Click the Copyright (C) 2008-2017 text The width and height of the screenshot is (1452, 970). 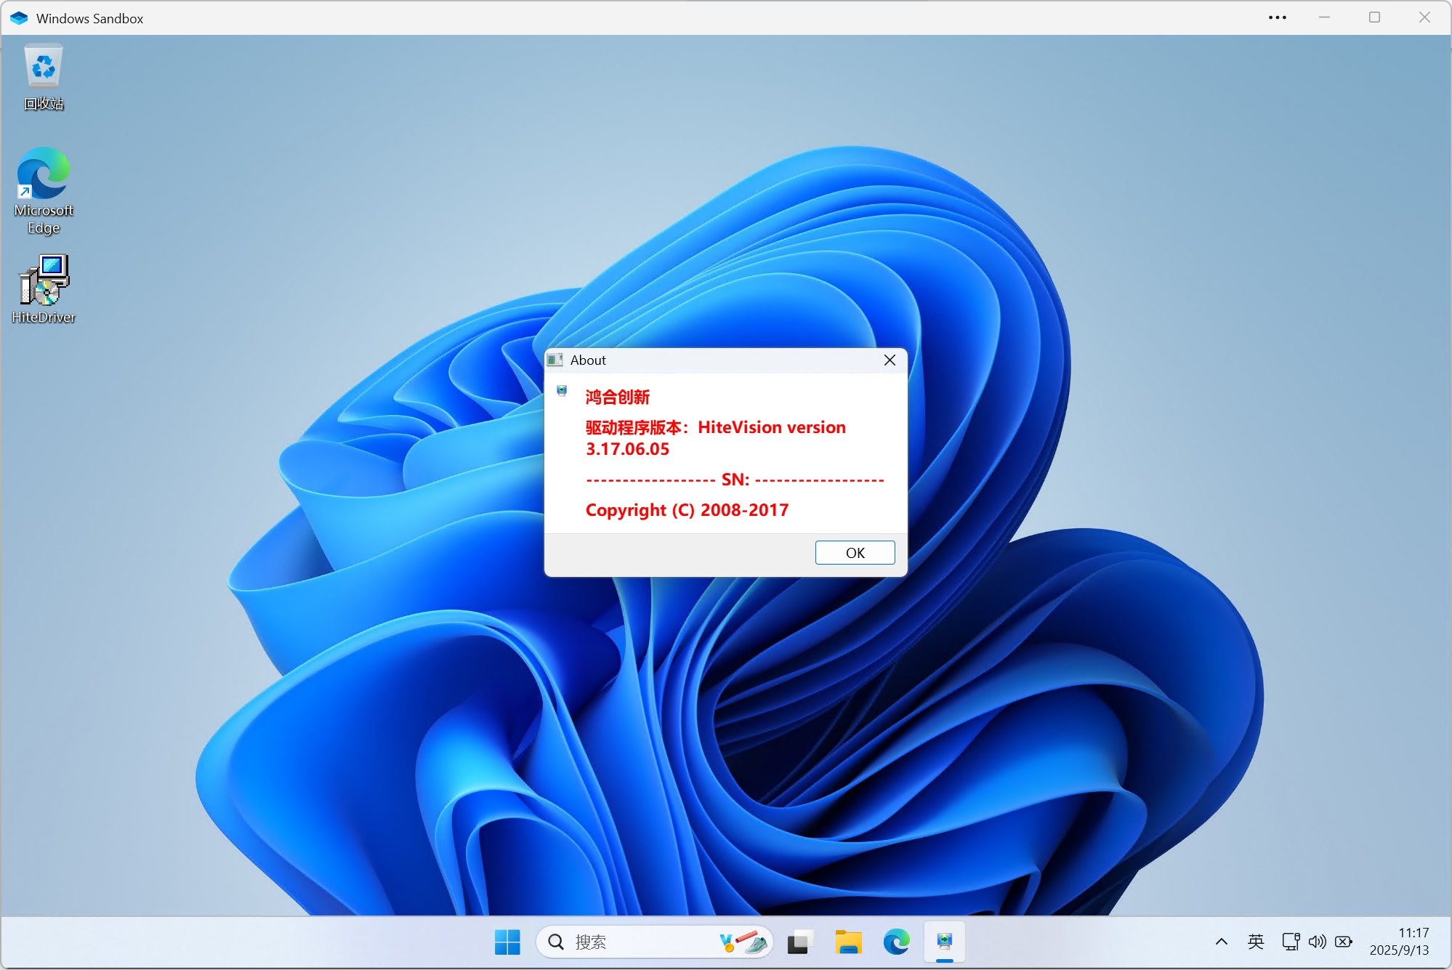tap(687, 510)
